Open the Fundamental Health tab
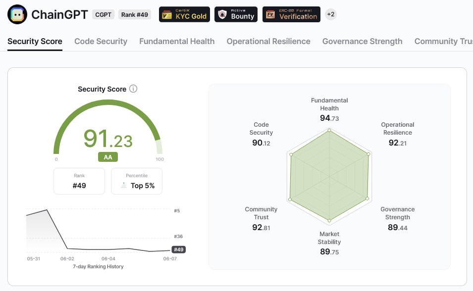Image resolution: width=473 pixels, height=291 pixels. click(177, 42)
